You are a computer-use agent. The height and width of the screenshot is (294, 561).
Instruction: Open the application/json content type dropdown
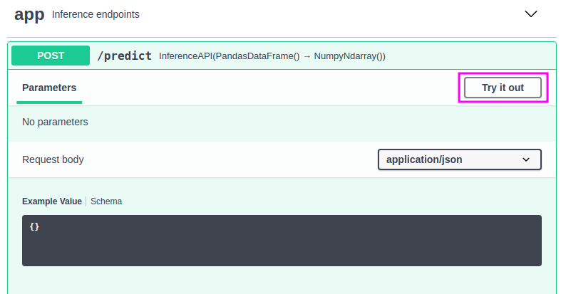click(x=459, y=159)
